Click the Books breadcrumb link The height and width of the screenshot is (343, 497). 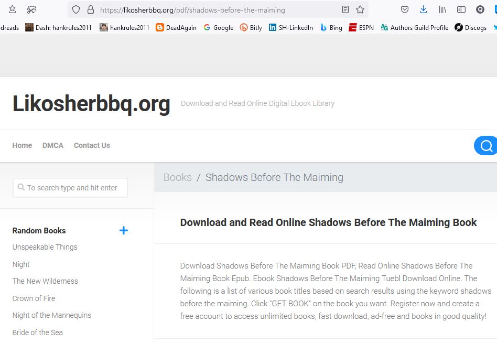tap(177, 177)
